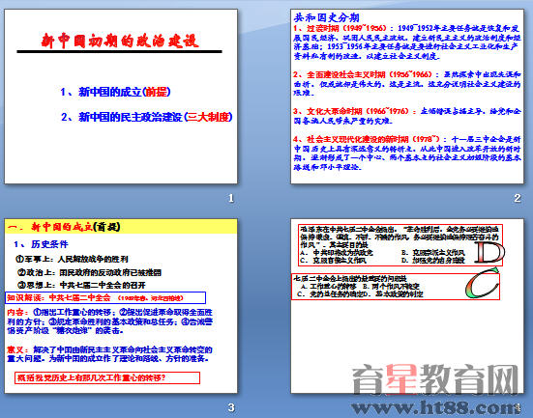Click slide number 2 label
Image resolution: width=533 pixels, height=418 pixels.
tap(518, 198)
